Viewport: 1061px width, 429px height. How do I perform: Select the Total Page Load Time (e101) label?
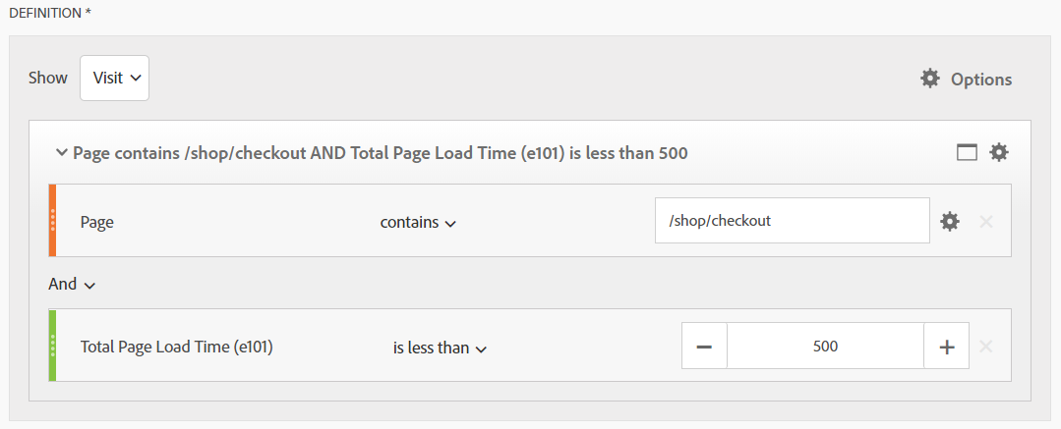point(176,347)
